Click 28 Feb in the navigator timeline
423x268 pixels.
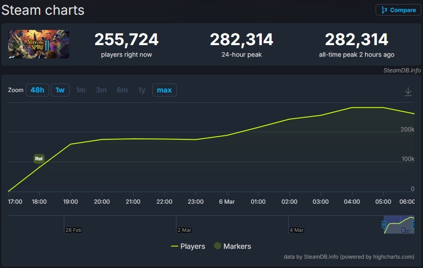[74, 230]
